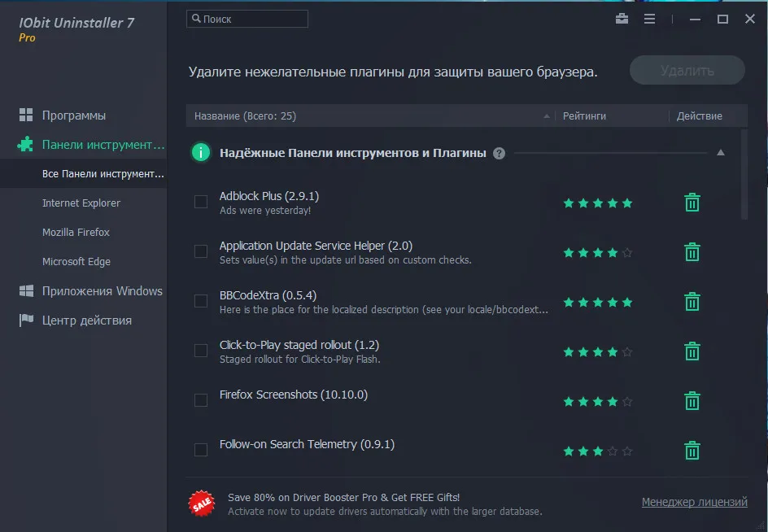Collapse the trusted toolbars and plugins section
Image resolution: width=768 pixels, height=532 pixels.
[721, 153]
